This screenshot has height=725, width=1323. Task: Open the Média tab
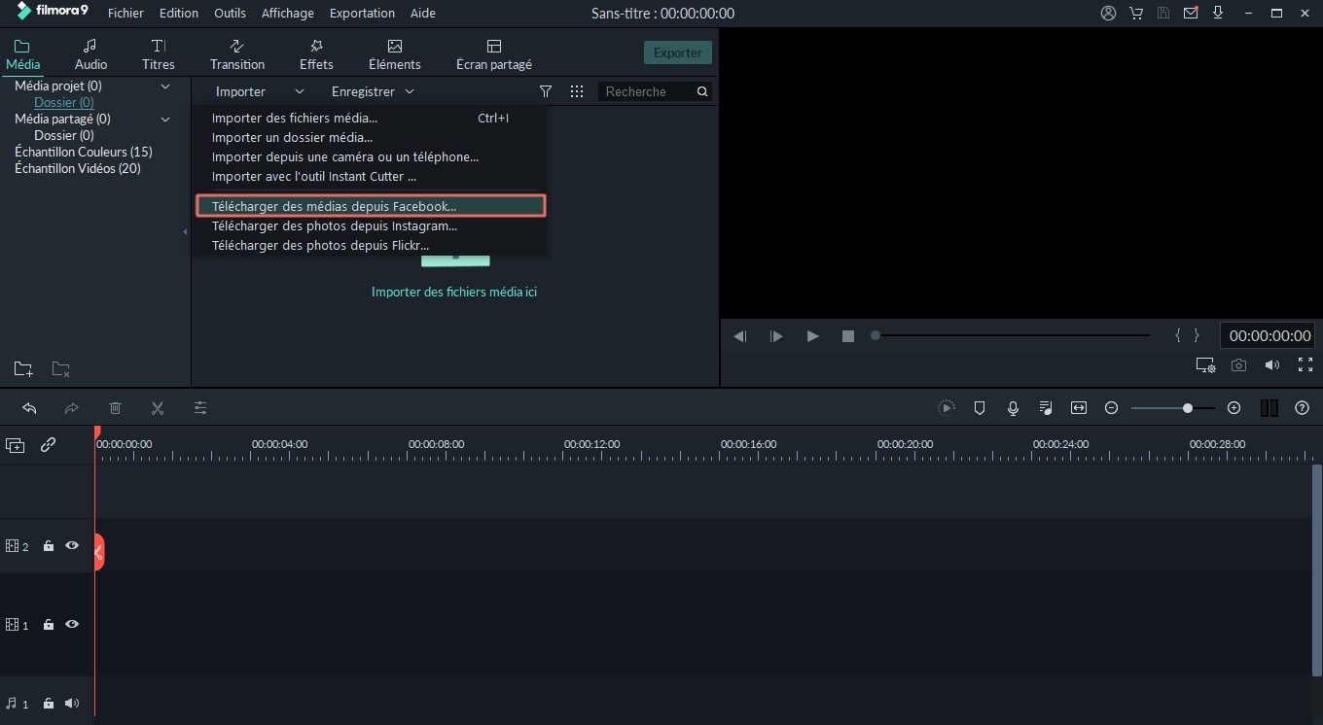(22, 55)
